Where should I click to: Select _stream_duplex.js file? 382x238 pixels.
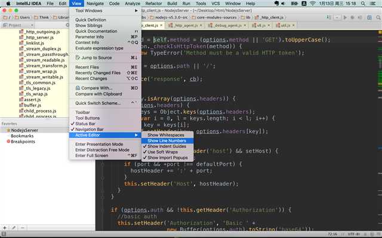[40, 49]
